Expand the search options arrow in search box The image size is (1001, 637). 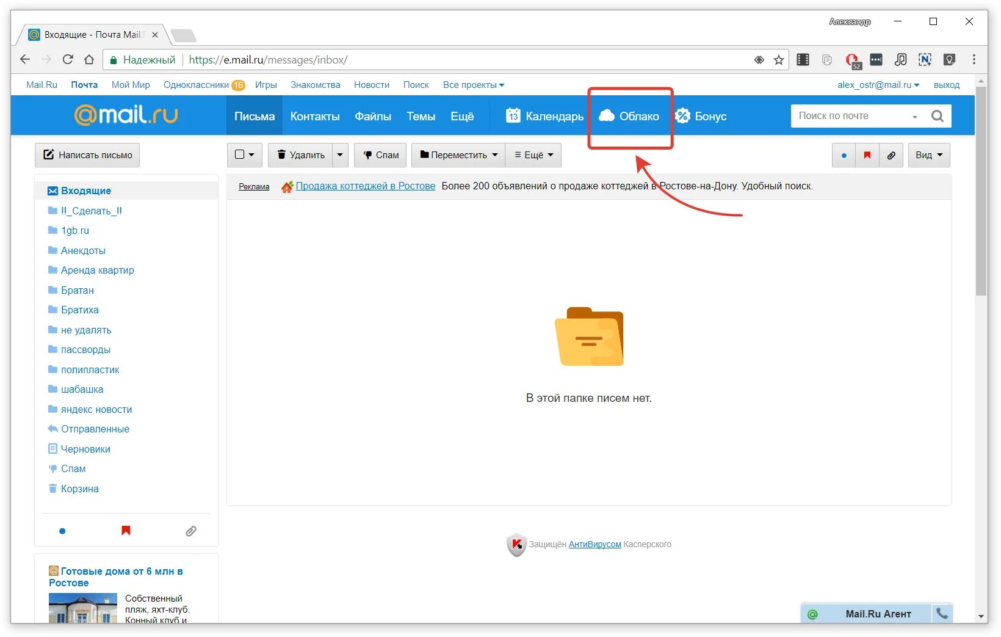(x=915, y=117)
